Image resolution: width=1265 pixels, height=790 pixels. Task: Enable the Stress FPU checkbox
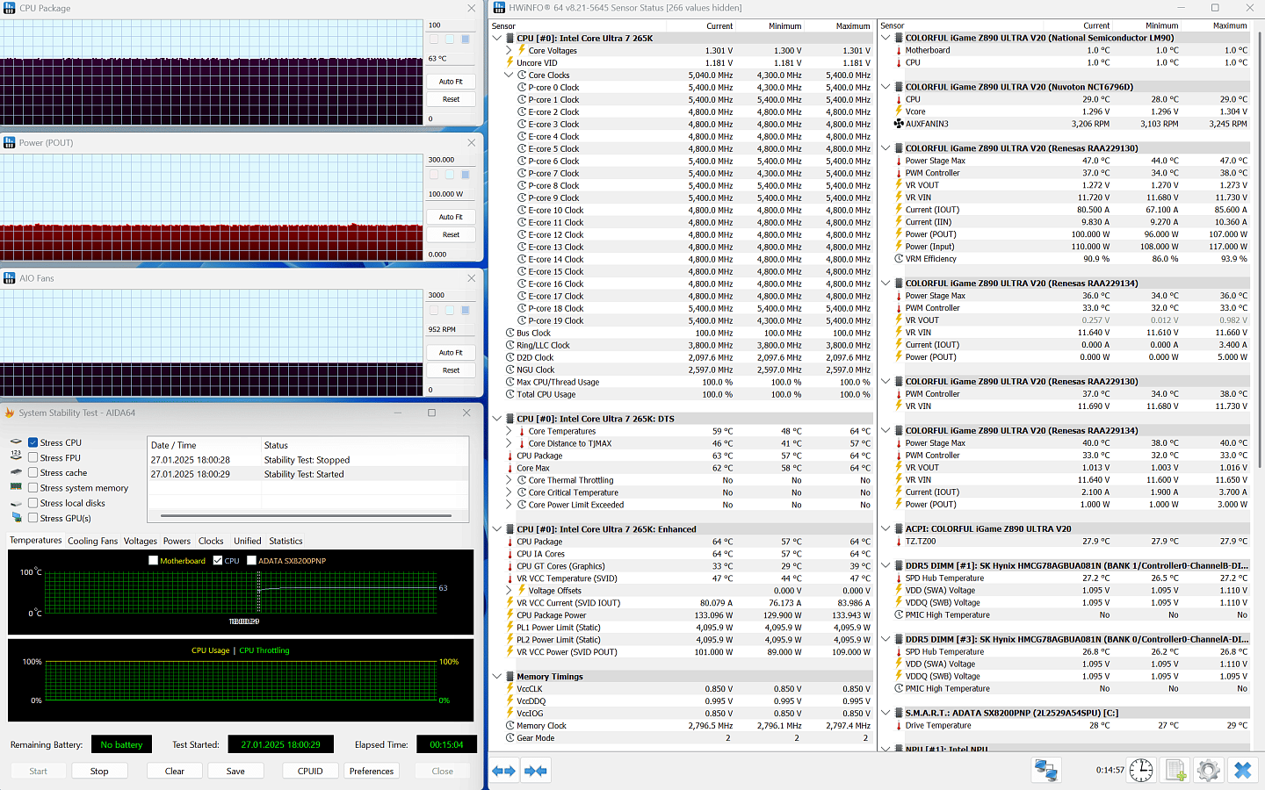tap(33, 457)
